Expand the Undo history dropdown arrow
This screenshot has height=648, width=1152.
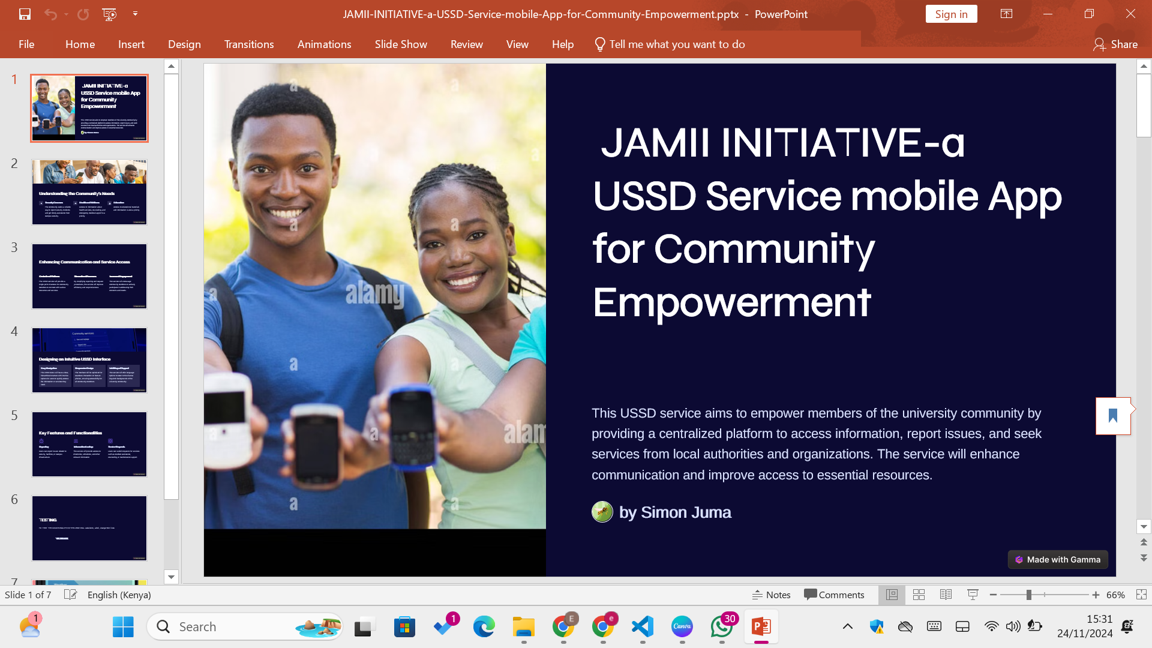coord(66,14)
